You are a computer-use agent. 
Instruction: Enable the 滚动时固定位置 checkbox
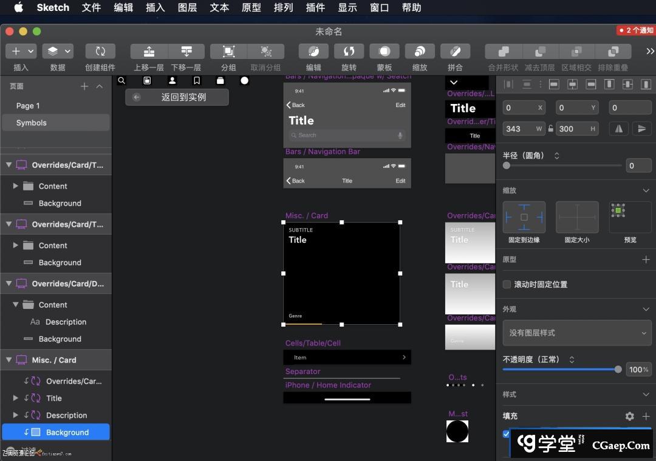tap(507, 284)
